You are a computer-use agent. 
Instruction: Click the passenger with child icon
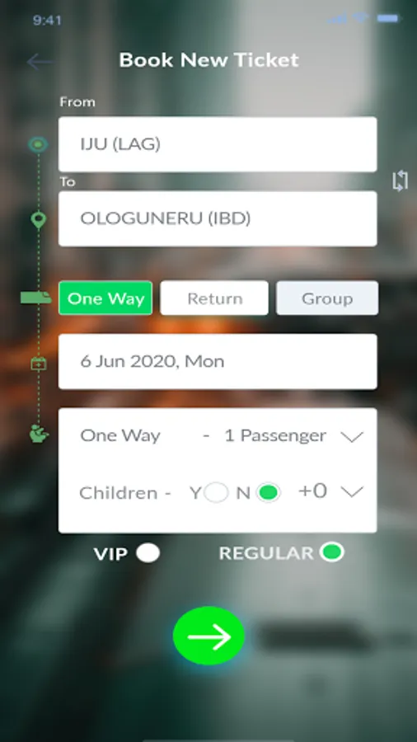click(x=39, y=434)
